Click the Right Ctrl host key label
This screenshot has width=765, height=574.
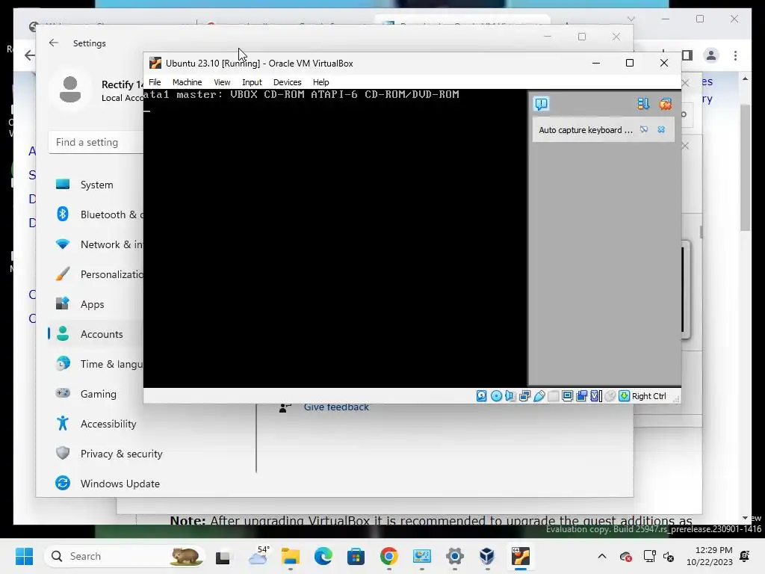(x=649, y=396)
